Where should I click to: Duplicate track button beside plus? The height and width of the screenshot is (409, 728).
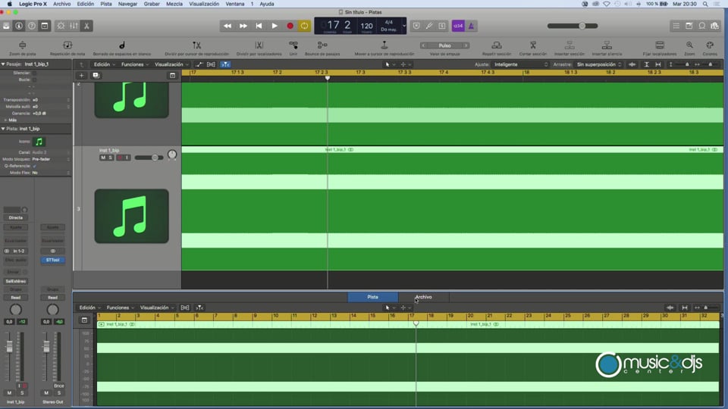tap(96, 75)
